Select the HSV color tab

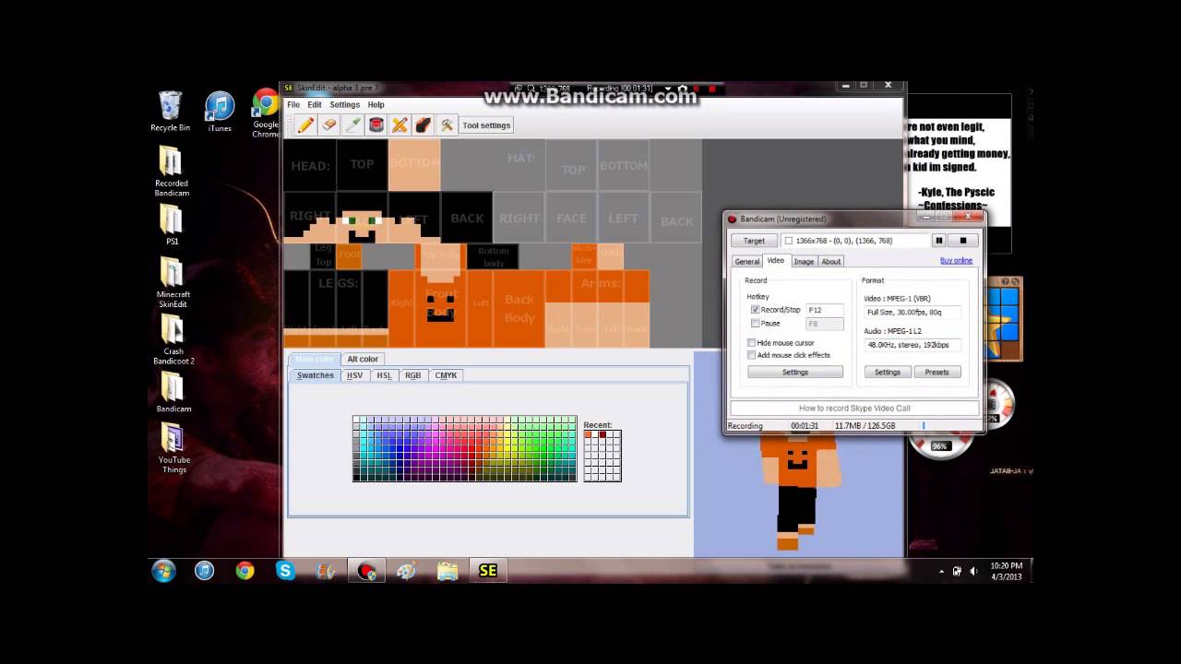click(355, 375)
